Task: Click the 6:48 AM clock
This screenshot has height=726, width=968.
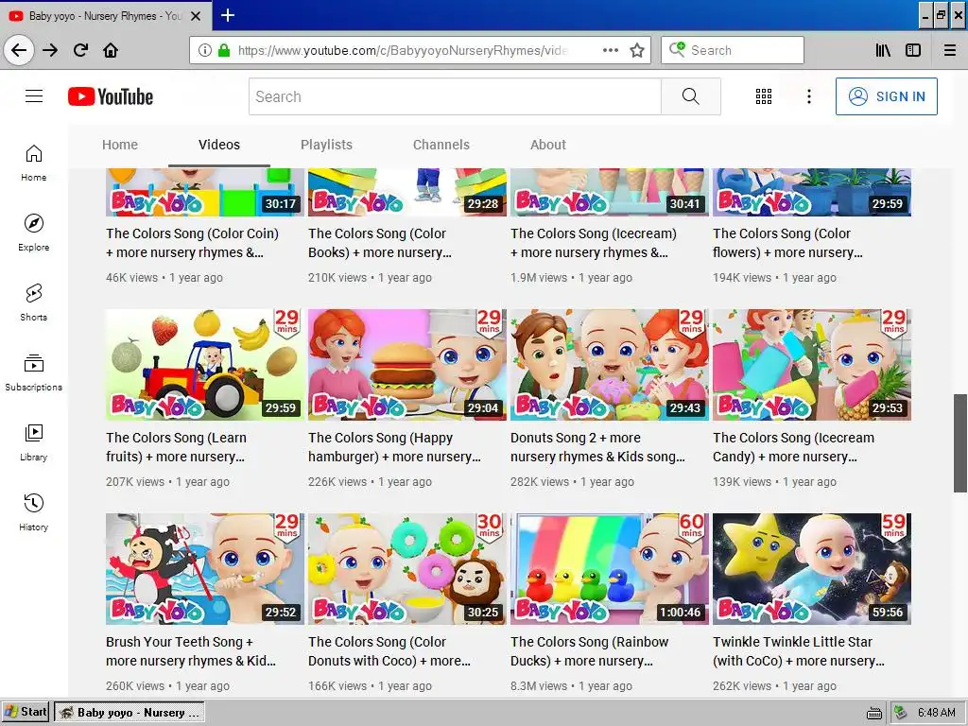Action: [937, 713]
